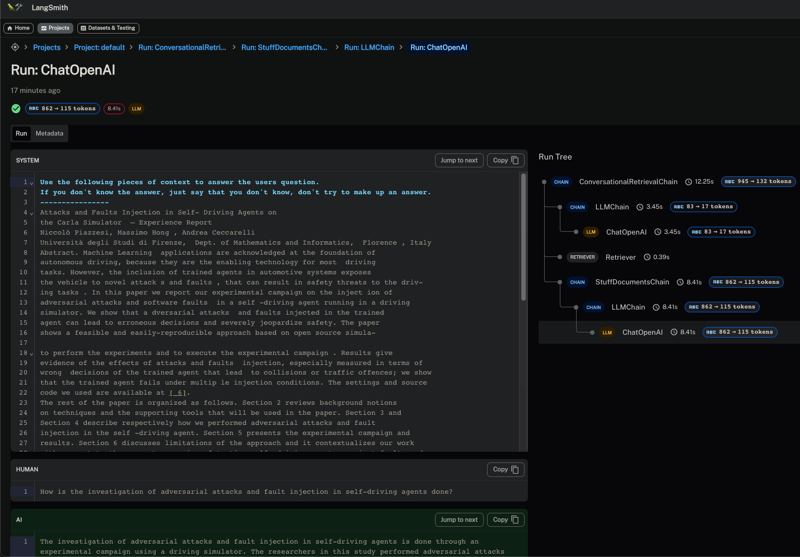
Task: Select LLMChain 3.45s tree node
Action: [612, 207]
